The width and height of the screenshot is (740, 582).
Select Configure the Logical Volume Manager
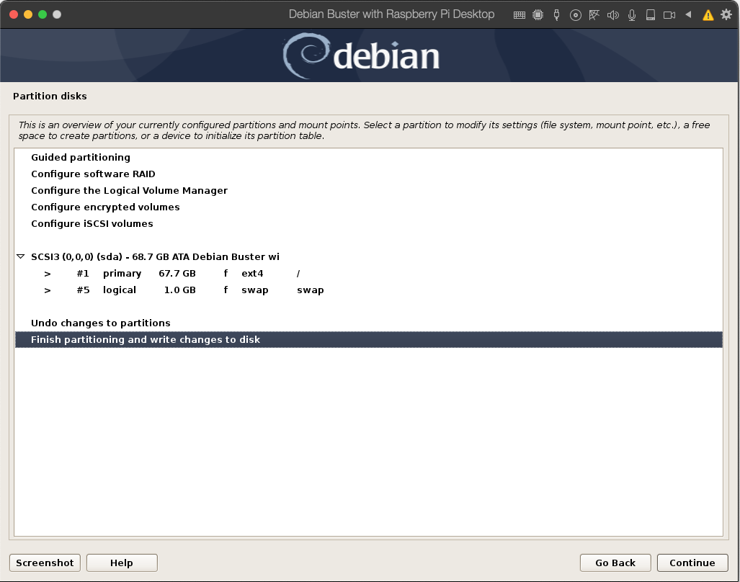point(369,190)
